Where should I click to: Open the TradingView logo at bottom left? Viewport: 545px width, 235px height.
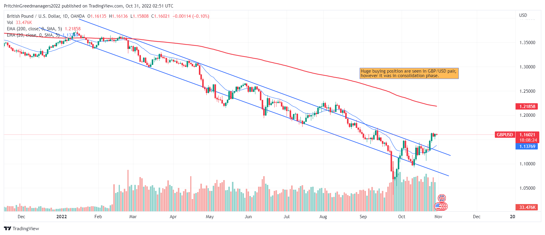point(21,228)
